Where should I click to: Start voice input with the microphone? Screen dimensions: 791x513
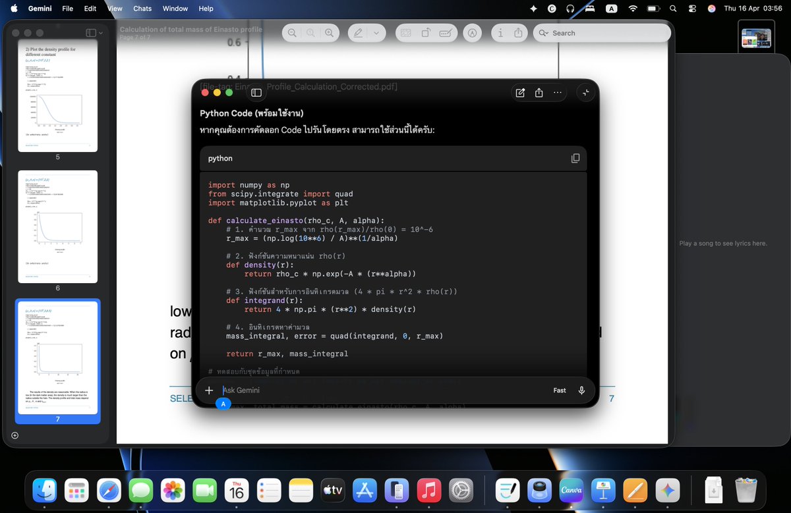(581, 391)
